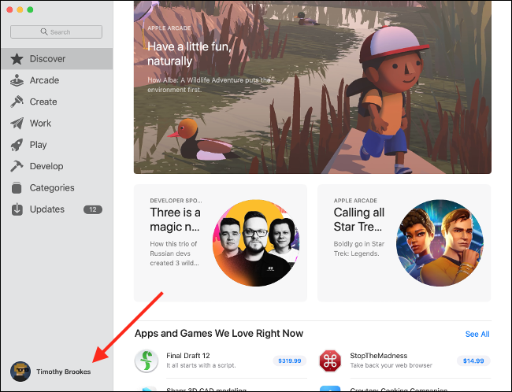The image size is (512, 392).
Task: Click the Final Draft 12 app icon
Action: (x=147, y=361)
